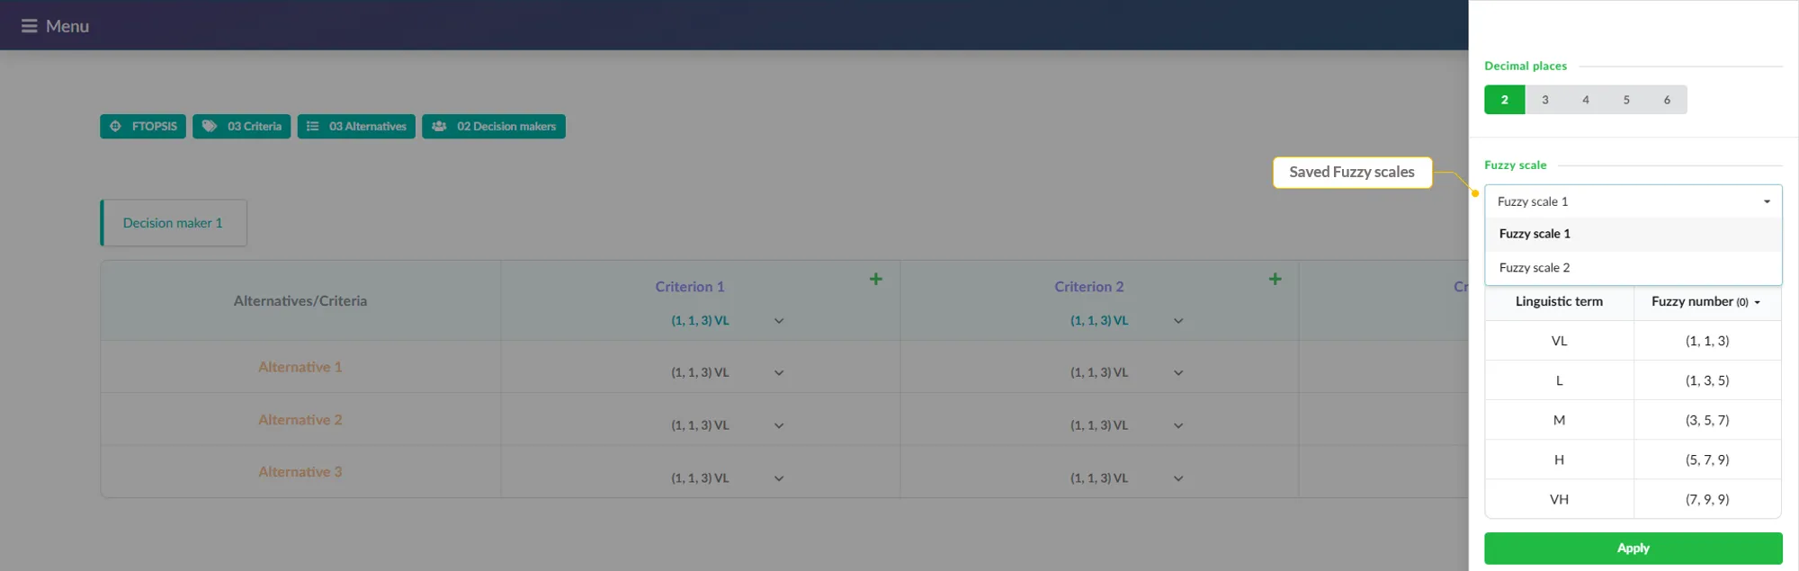The width and height of the screenshot is (1799, 571).
Task: Click the Alternative 1 row label
Action: (x=300, y=367)
